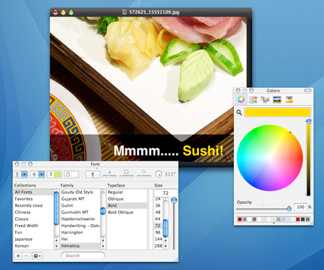
Task: Switch to the Color Sliders picker
Action: pos(253,99)
